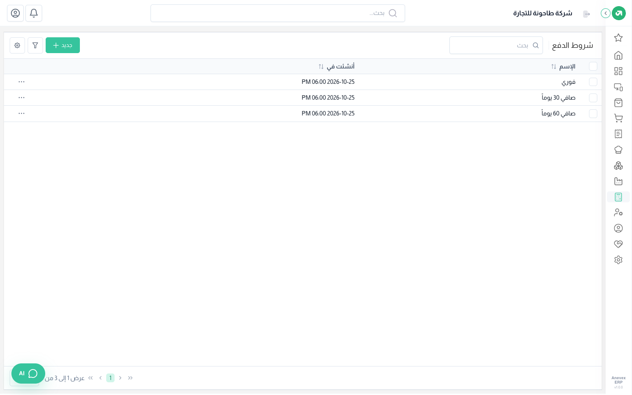The image size is (632, 395).
Task: Go to home via sidebar house icon
Action: [618, 55]
